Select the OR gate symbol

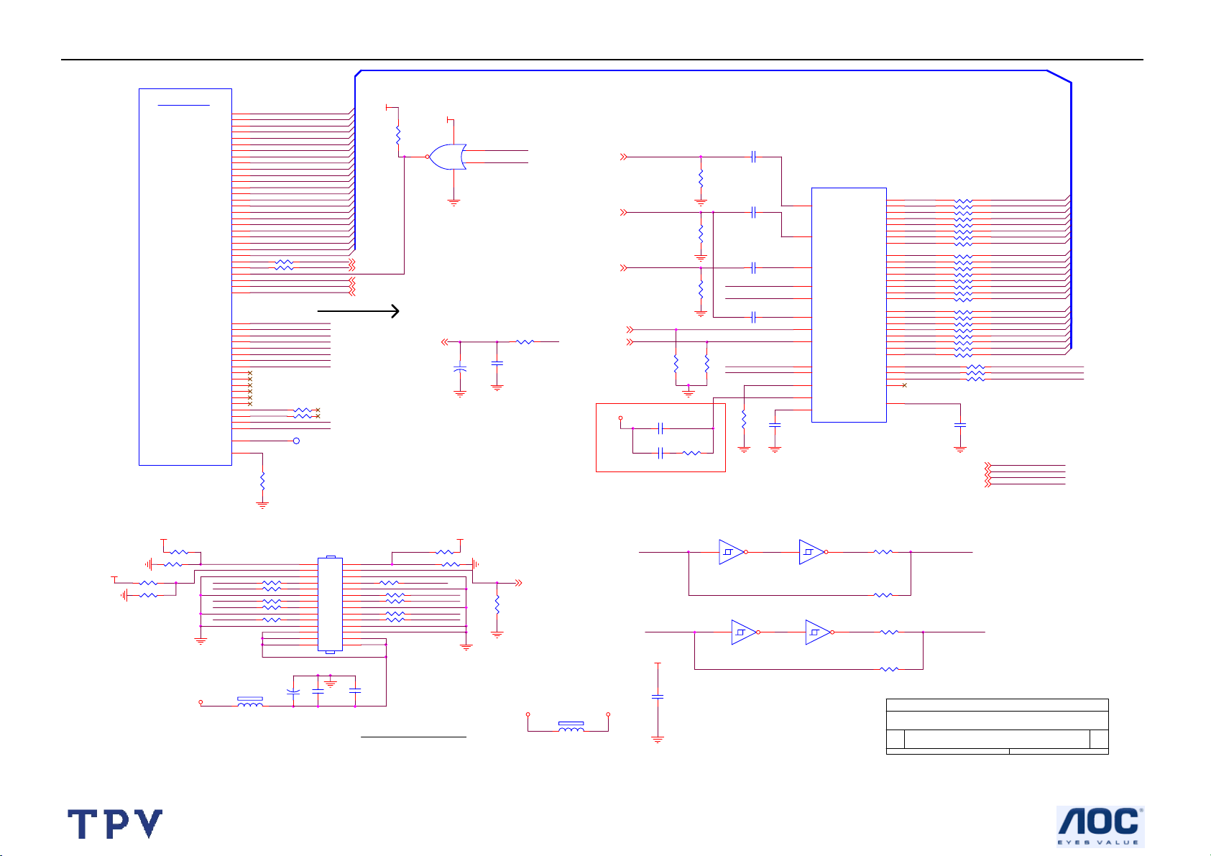(x=447, y=157)
